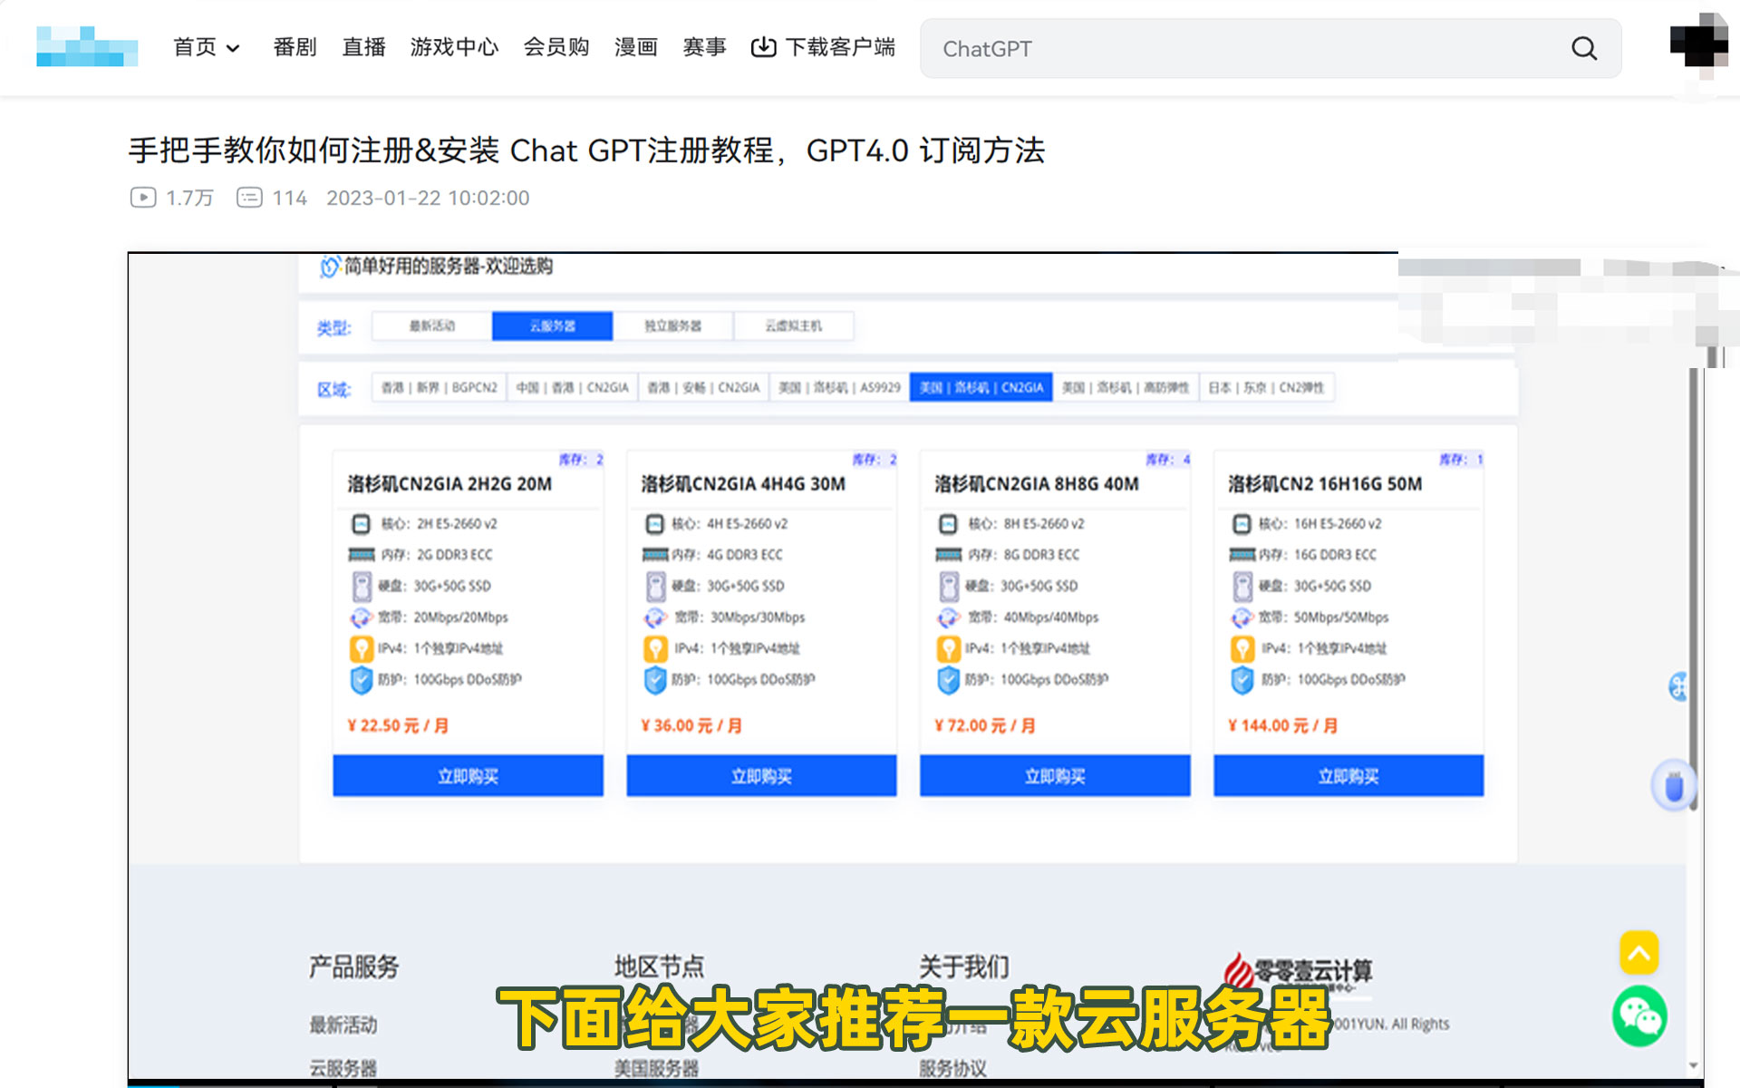1740x1088 pixels.
Task: Click 立即购买 for the 4H4G 30M plan
Action: [x=761, y=776]
